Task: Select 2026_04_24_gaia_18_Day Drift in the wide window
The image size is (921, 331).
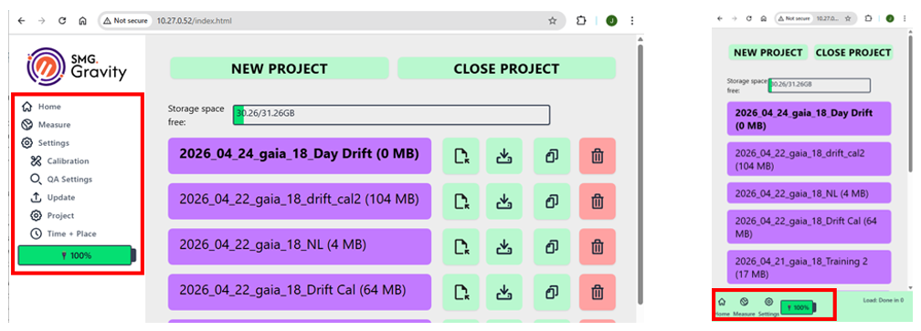Action: [300, 156]
